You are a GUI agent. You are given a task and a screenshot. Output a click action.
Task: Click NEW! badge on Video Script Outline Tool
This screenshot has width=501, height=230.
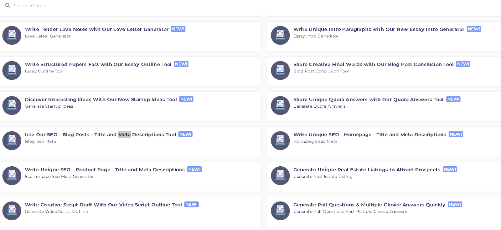(191, 204)
